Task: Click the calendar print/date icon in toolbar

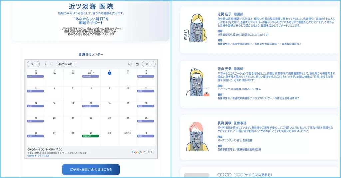Action: click(137, 64)
